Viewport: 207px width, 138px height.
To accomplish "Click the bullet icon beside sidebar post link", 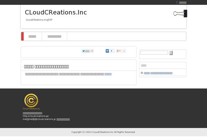I will (x=142, y=73).
